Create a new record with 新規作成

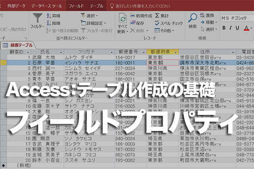coord(141,16)
